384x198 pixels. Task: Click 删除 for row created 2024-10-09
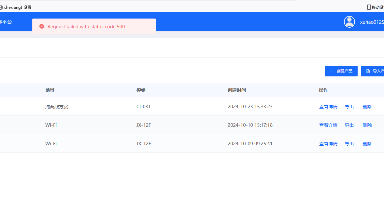coord(367,144)
